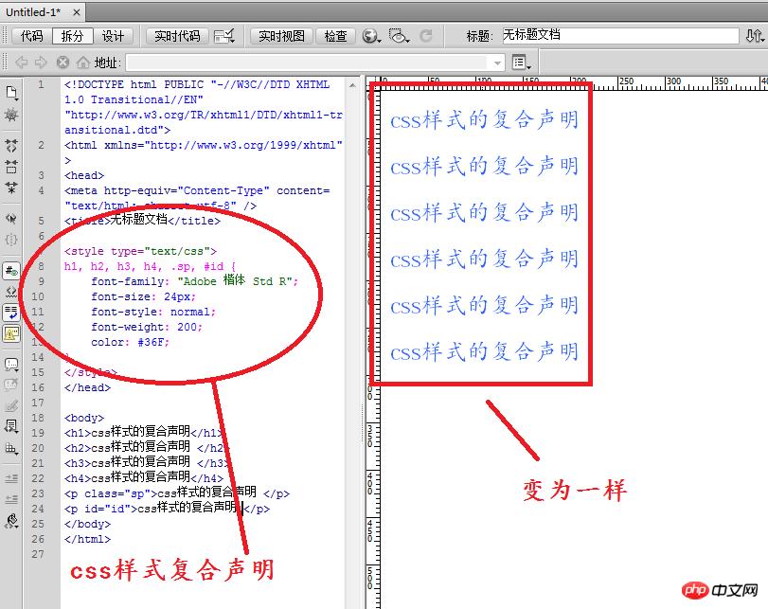Go to home page icon

(x=83, y=63)
